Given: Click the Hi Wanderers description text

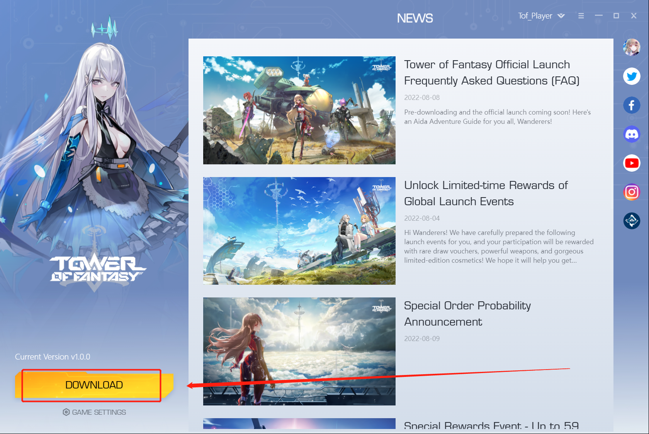Looking at the screenshot, I should pos(499,247).
